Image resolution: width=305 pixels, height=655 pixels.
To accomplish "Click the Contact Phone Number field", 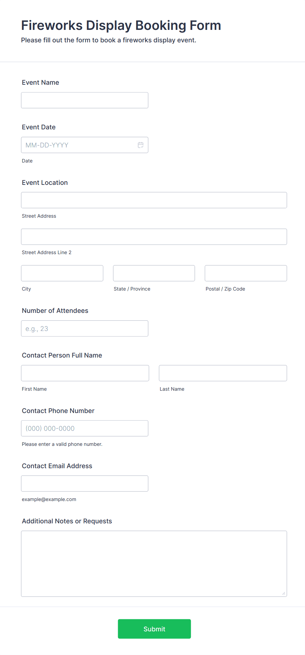I will tap(85, 428).
